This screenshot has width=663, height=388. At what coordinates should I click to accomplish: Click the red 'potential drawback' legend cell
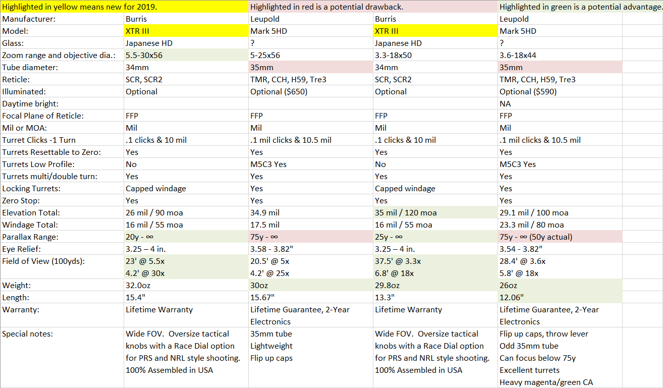373,7
